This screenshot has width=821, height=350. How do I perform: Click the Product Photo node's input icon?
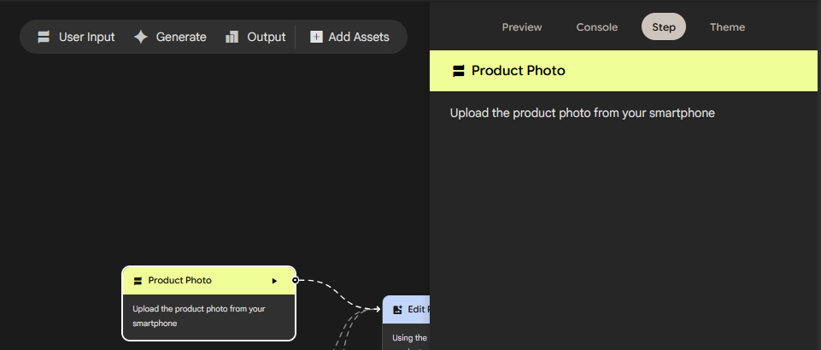(138, 281)
